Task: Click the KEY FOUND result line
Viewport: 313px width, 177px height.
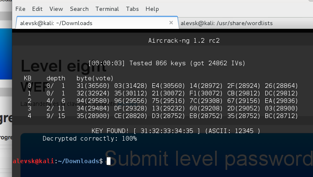Action: pyautogui.click(x=175, y=131)
